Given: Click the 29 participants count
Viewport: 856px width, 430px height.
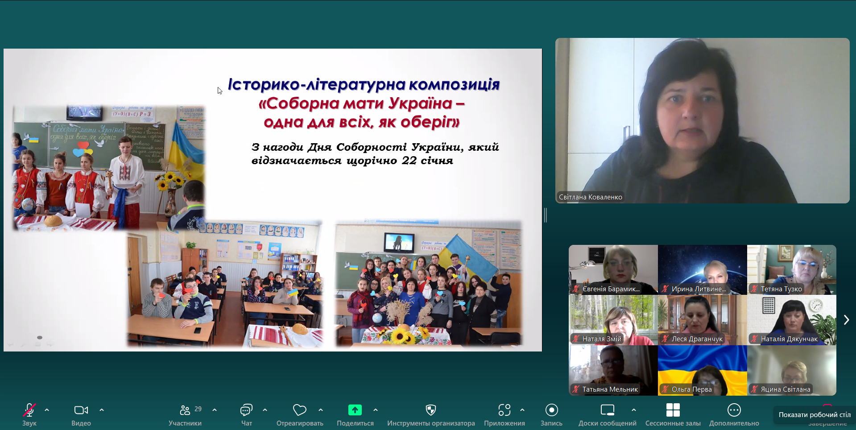Looking at the screenshot, I should tap(198, 409).
